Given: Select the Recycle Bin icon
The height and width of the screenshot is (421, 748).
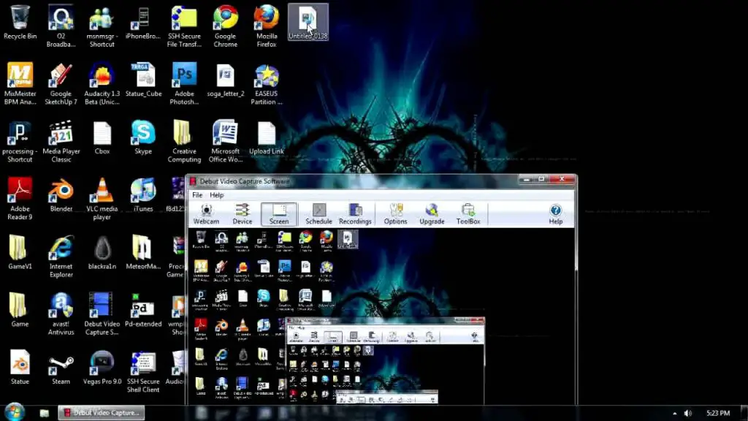Looking at the screenshot, I should (20, 22).
